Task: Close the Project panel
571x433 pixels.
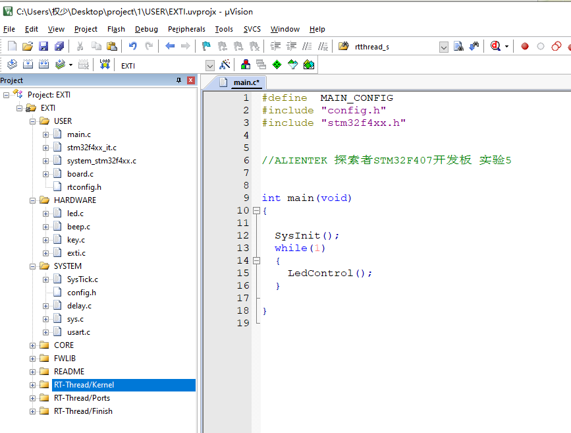Action: click(x=190, y=80)
